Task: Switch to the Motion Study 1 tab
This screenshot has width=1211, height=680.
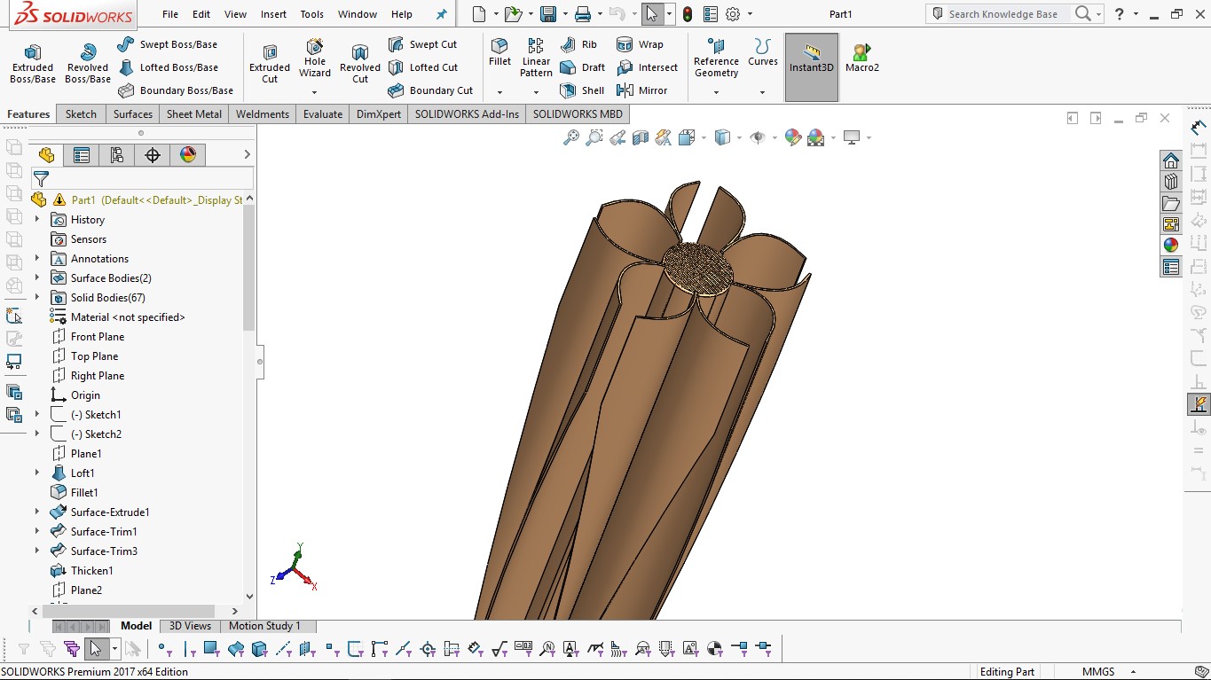Action: tap(264, 626)
